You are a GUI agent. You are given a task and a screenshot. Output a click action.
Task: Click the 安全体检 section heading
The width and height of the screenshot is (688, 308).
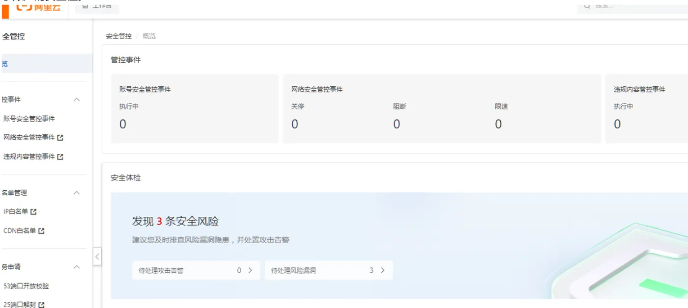click(126, 178)
